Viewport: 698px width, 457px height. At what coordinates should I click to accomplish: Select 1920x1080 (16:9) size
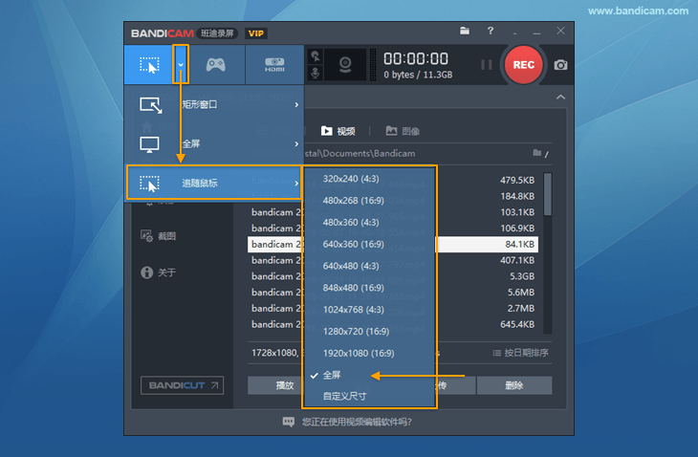tap(369, 353)
